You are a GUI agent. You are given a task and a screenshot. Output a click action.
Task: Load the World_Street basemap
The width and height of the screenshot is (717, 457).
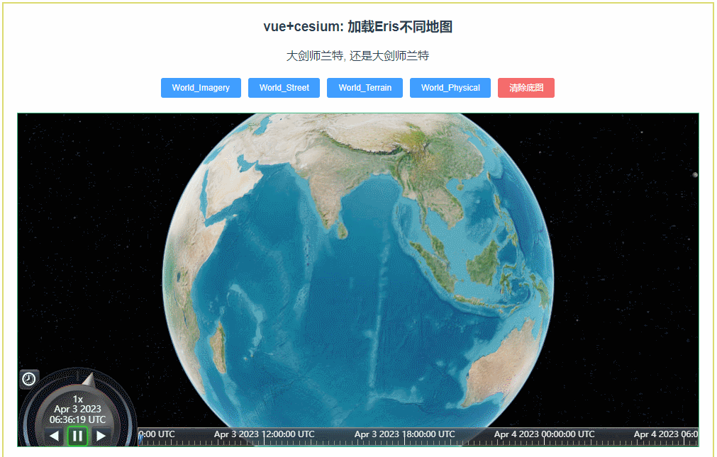pyautogui.click(x=284, y=87)
